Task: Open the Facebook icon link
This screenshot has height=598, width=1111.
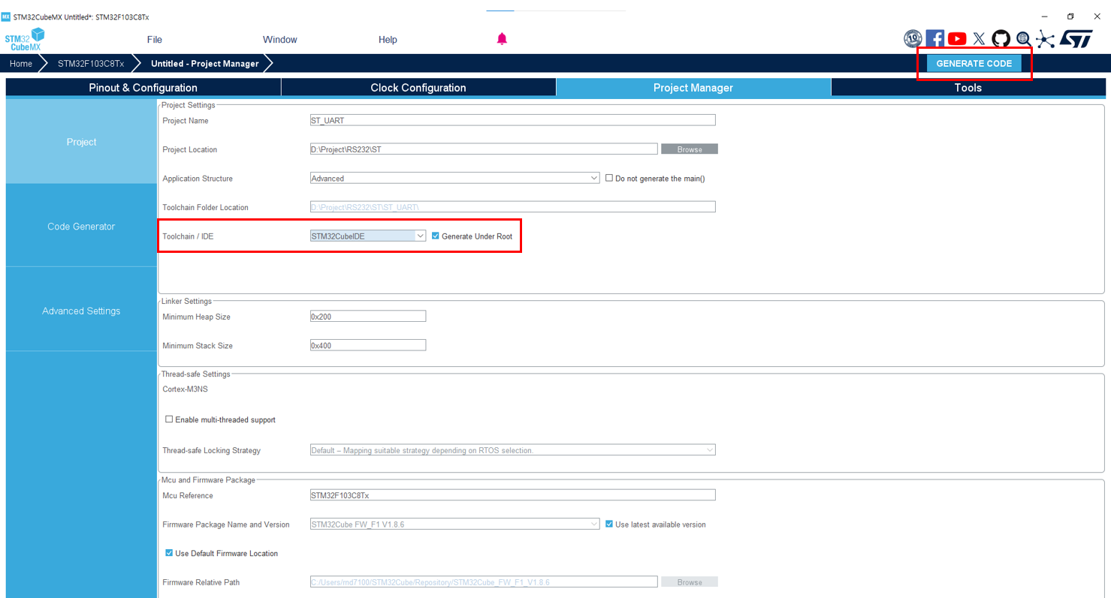Action: click(x=934, y=39)
